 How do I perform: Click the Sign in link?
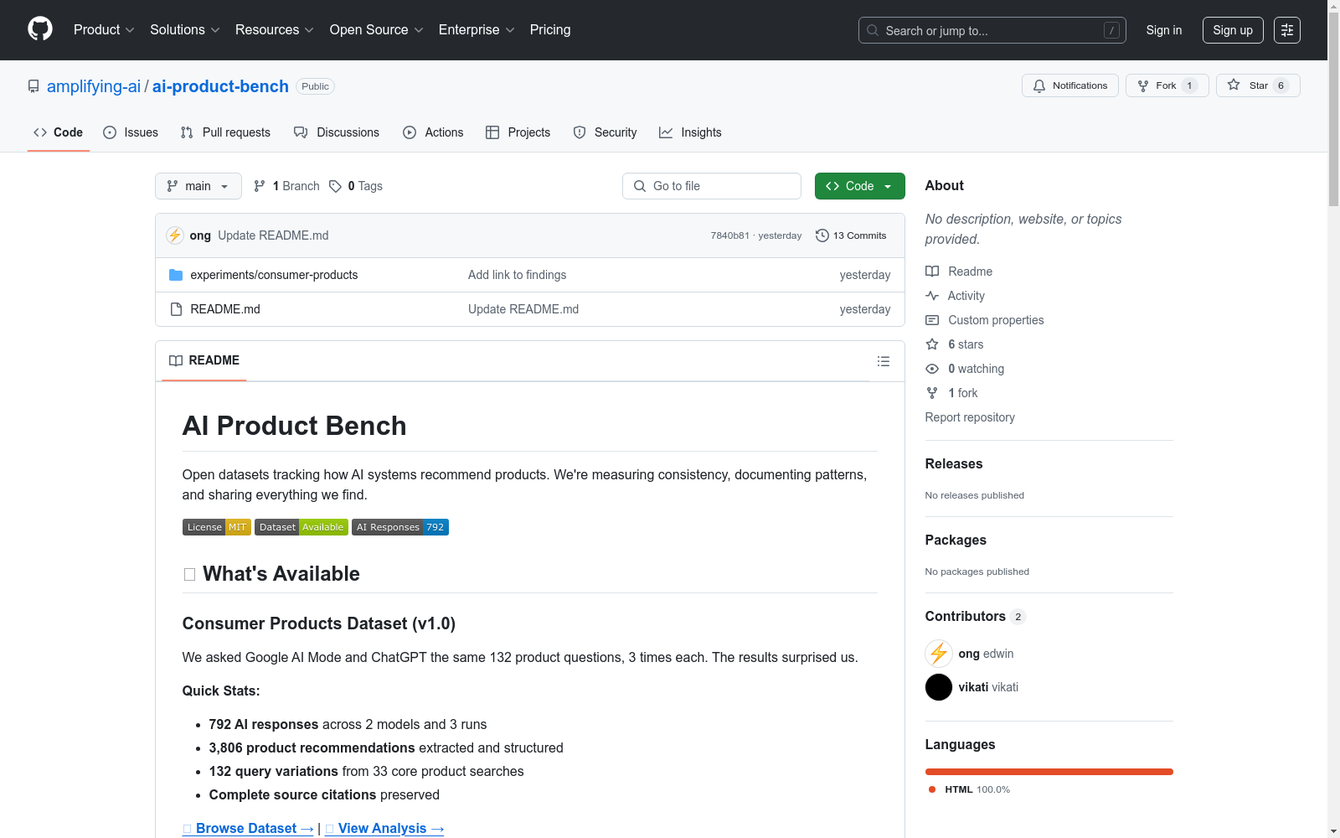tap(1164, 30)
